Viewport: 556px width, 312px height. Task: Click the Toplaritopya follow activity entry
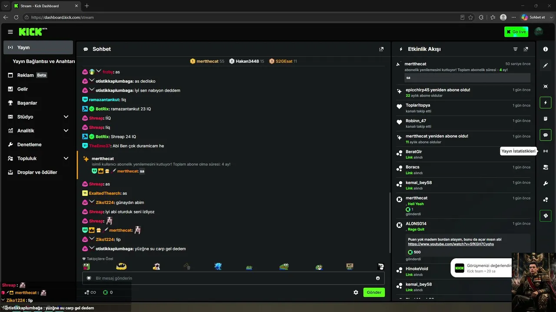(463, 108)
